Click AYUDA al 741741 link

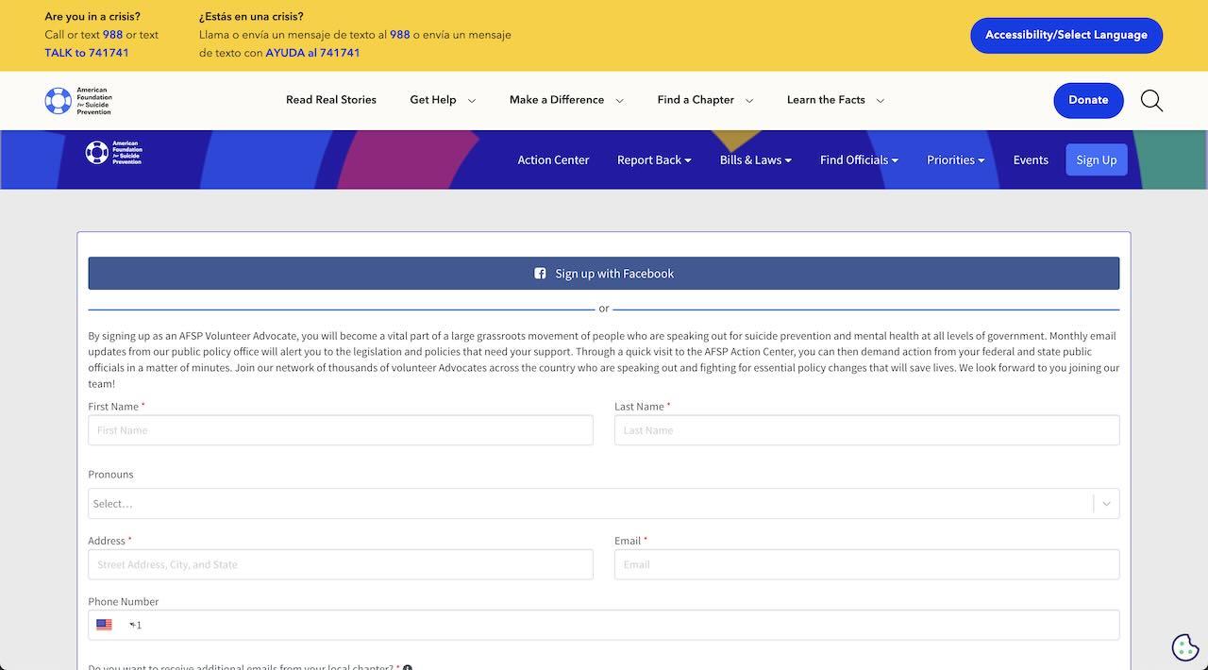coord(312,53)
